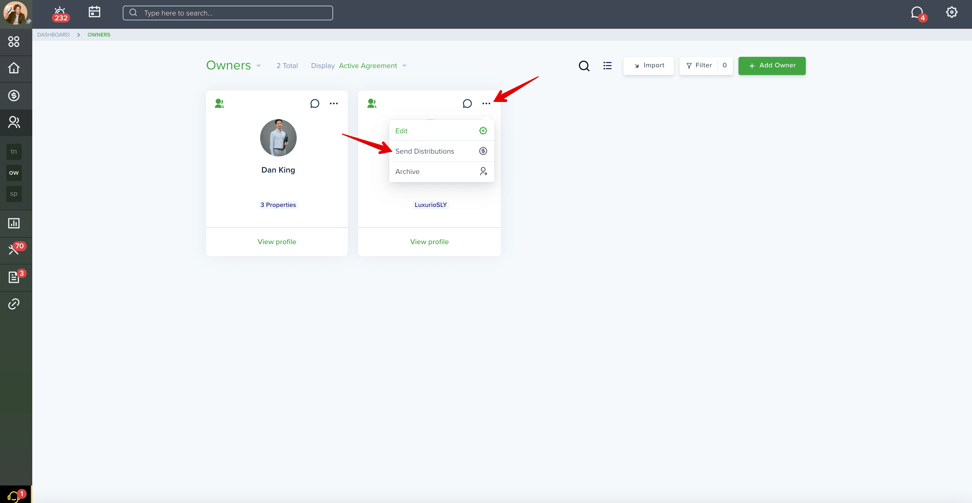Image resolution: width=972 pixels, height=503 pixels.
Task: Select Send Distributions menu item
Action: [441, 151]
